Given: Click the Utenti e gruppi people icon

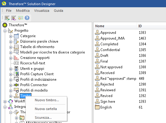Looking at the screenshot, I should pos(16,69).
